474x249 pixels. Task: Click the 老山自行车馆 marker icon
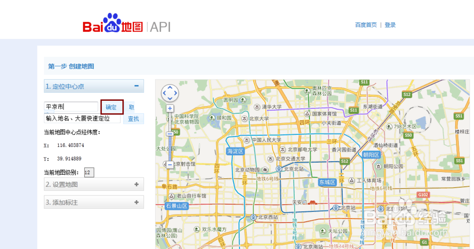(172, 196)
